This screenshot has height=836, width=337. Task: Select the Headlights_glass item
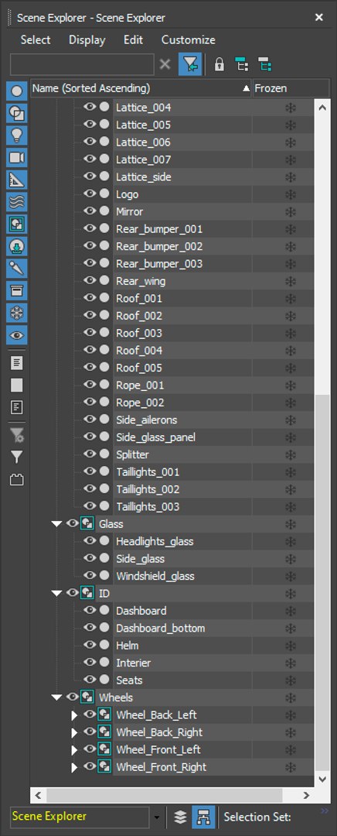[x=155, y=541]
